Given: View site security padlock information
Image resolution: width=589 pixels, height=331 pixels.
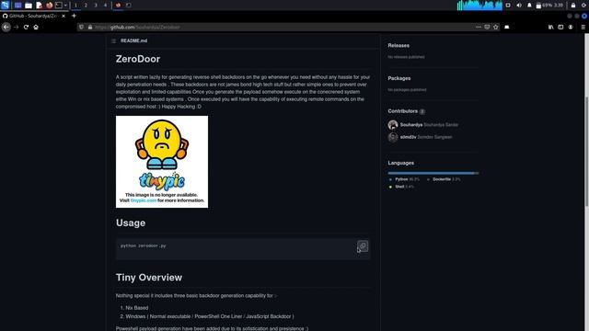Looking at the screenshot, I should tap(90, 27).
